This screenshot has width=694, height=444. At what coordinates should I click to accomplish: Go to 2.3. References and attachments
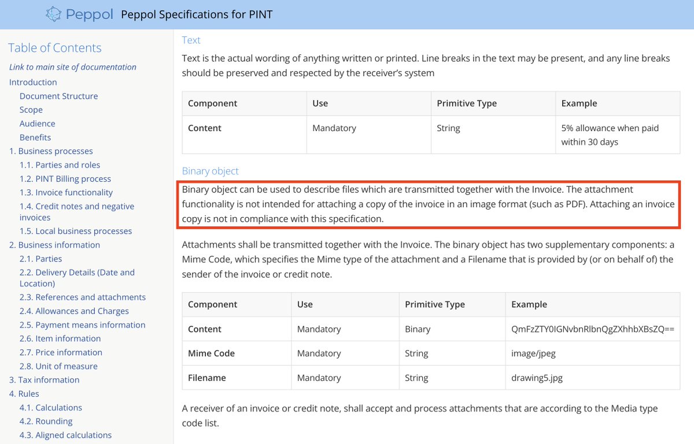[83, 297]
